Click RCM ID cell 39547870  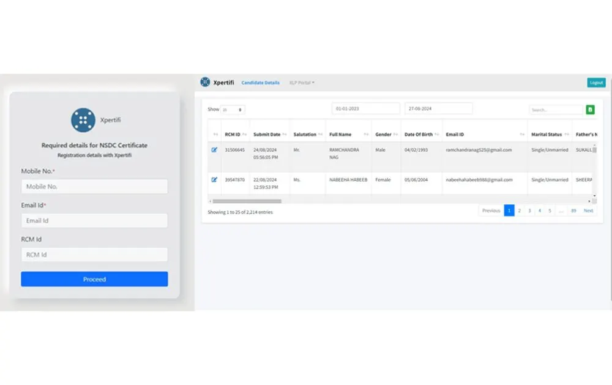[x=234, y=180]
